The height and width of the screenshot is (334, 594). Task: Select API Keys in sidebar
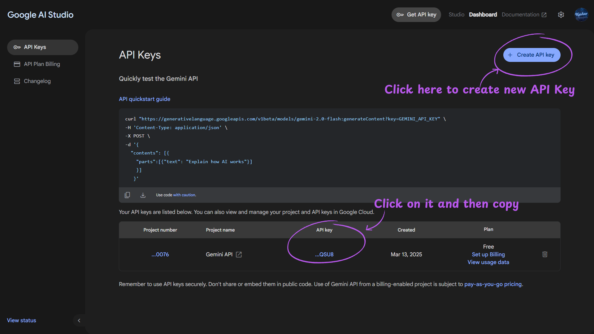coord(43,47)
